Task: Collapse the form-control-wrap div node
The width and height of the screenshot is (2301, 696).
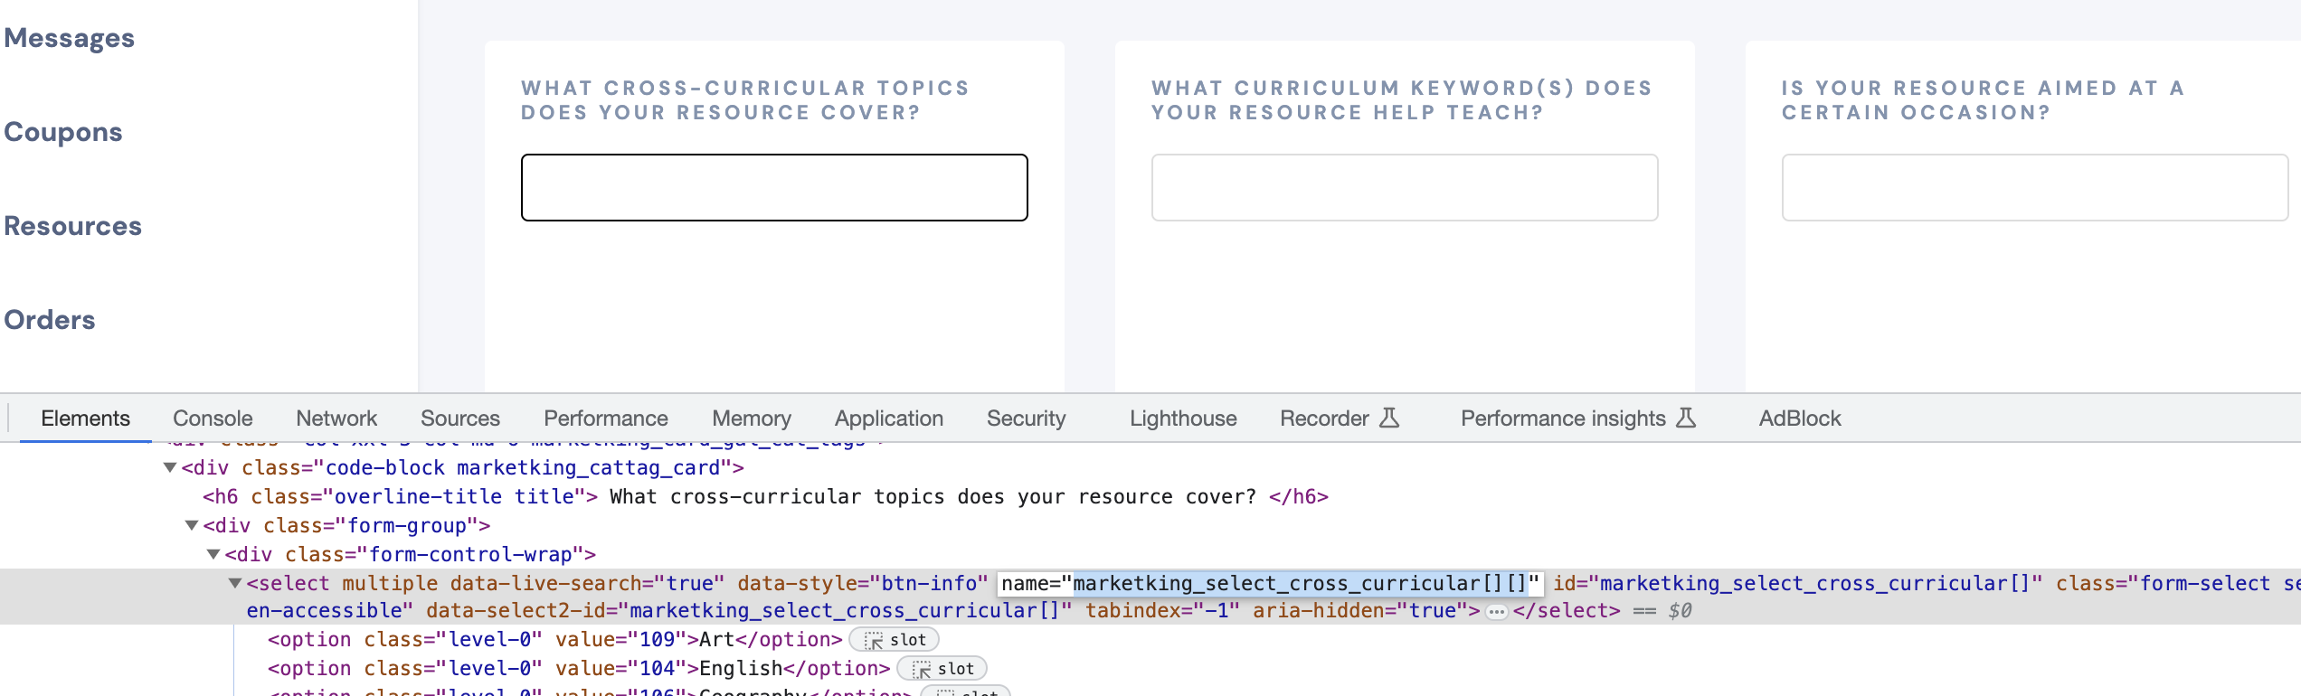Action: (x=213, y=554)
